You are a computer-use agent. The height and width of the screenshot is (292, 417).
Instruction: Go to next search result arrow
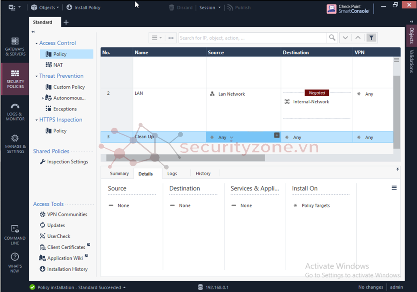(345, 38)
